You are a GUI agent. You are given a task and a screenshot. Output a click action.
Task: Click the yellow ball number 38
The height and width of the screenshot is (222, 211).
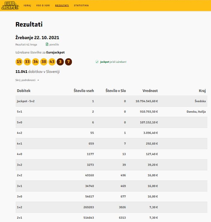coord(44,62)
